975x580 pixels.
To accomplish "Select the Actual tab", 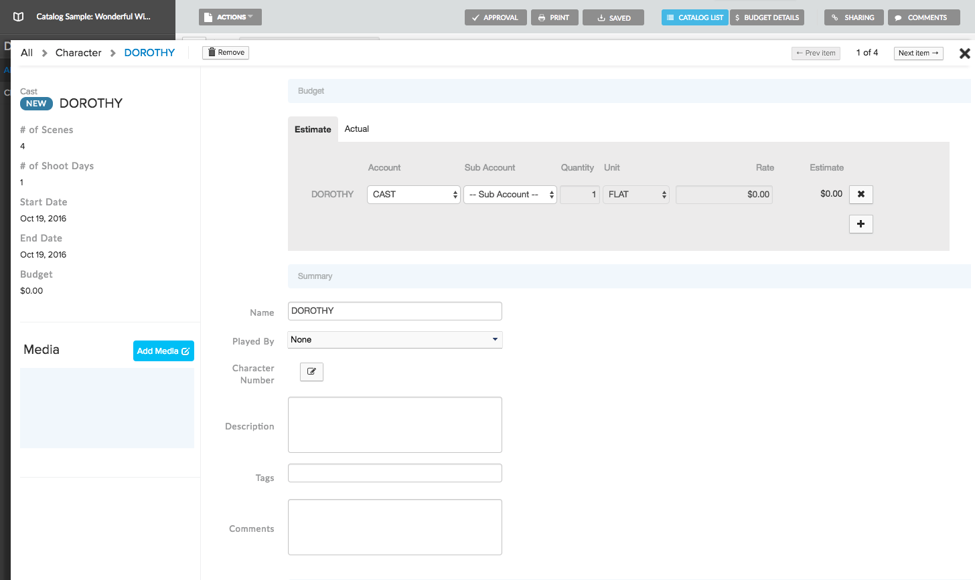I will click(357, 128).
